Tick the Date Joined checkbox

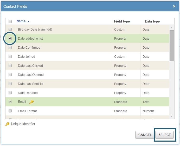10,57
